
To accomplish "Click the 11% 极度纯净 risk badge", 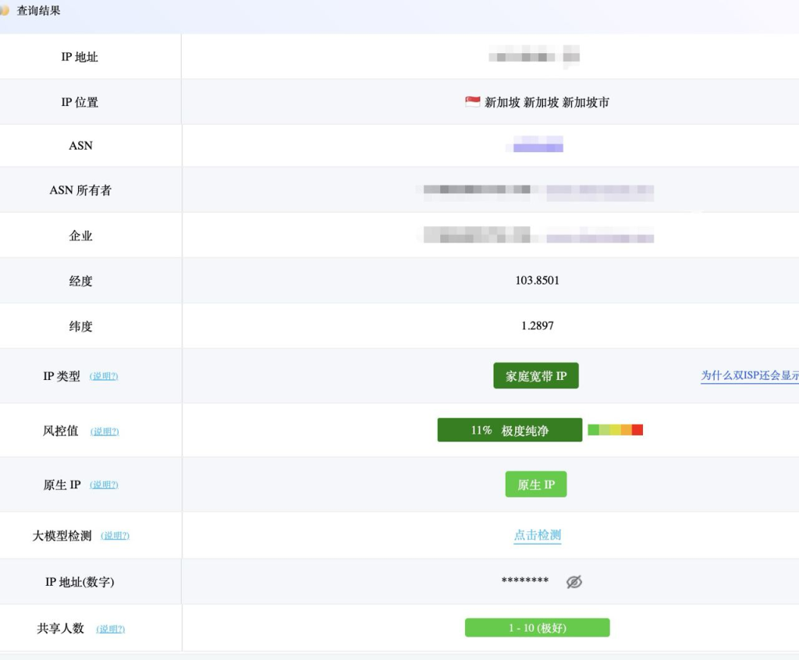I will point(510,430).
